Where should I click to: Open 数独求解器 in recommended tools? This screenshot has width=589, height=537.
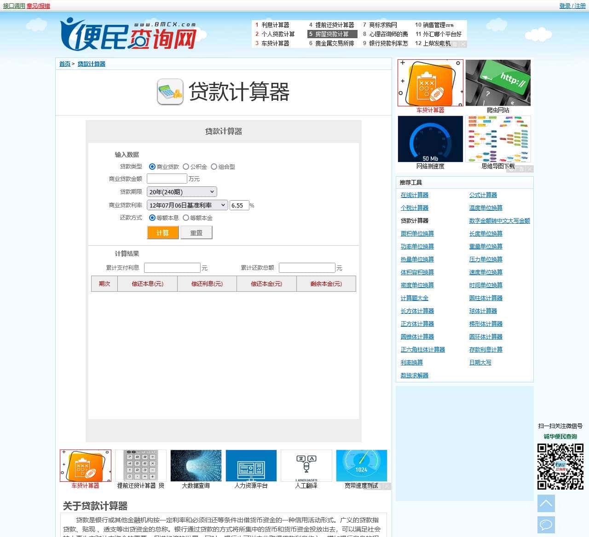click(415, 375)
